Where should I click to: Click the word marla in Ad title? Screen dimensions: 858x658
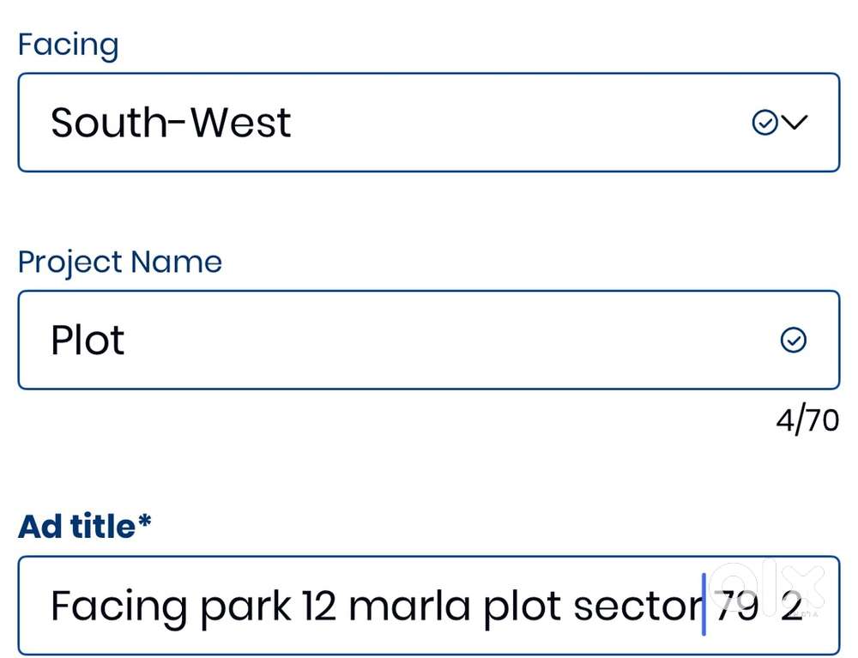pyautogui.click(x=409, y=607)
